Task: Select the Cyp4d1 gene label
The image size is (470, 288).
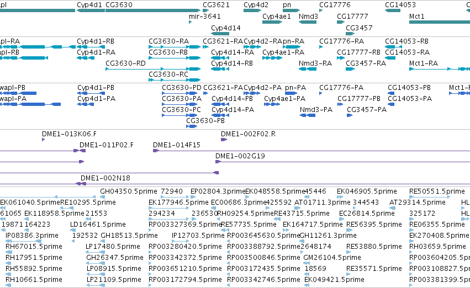Action: (89, 5)
